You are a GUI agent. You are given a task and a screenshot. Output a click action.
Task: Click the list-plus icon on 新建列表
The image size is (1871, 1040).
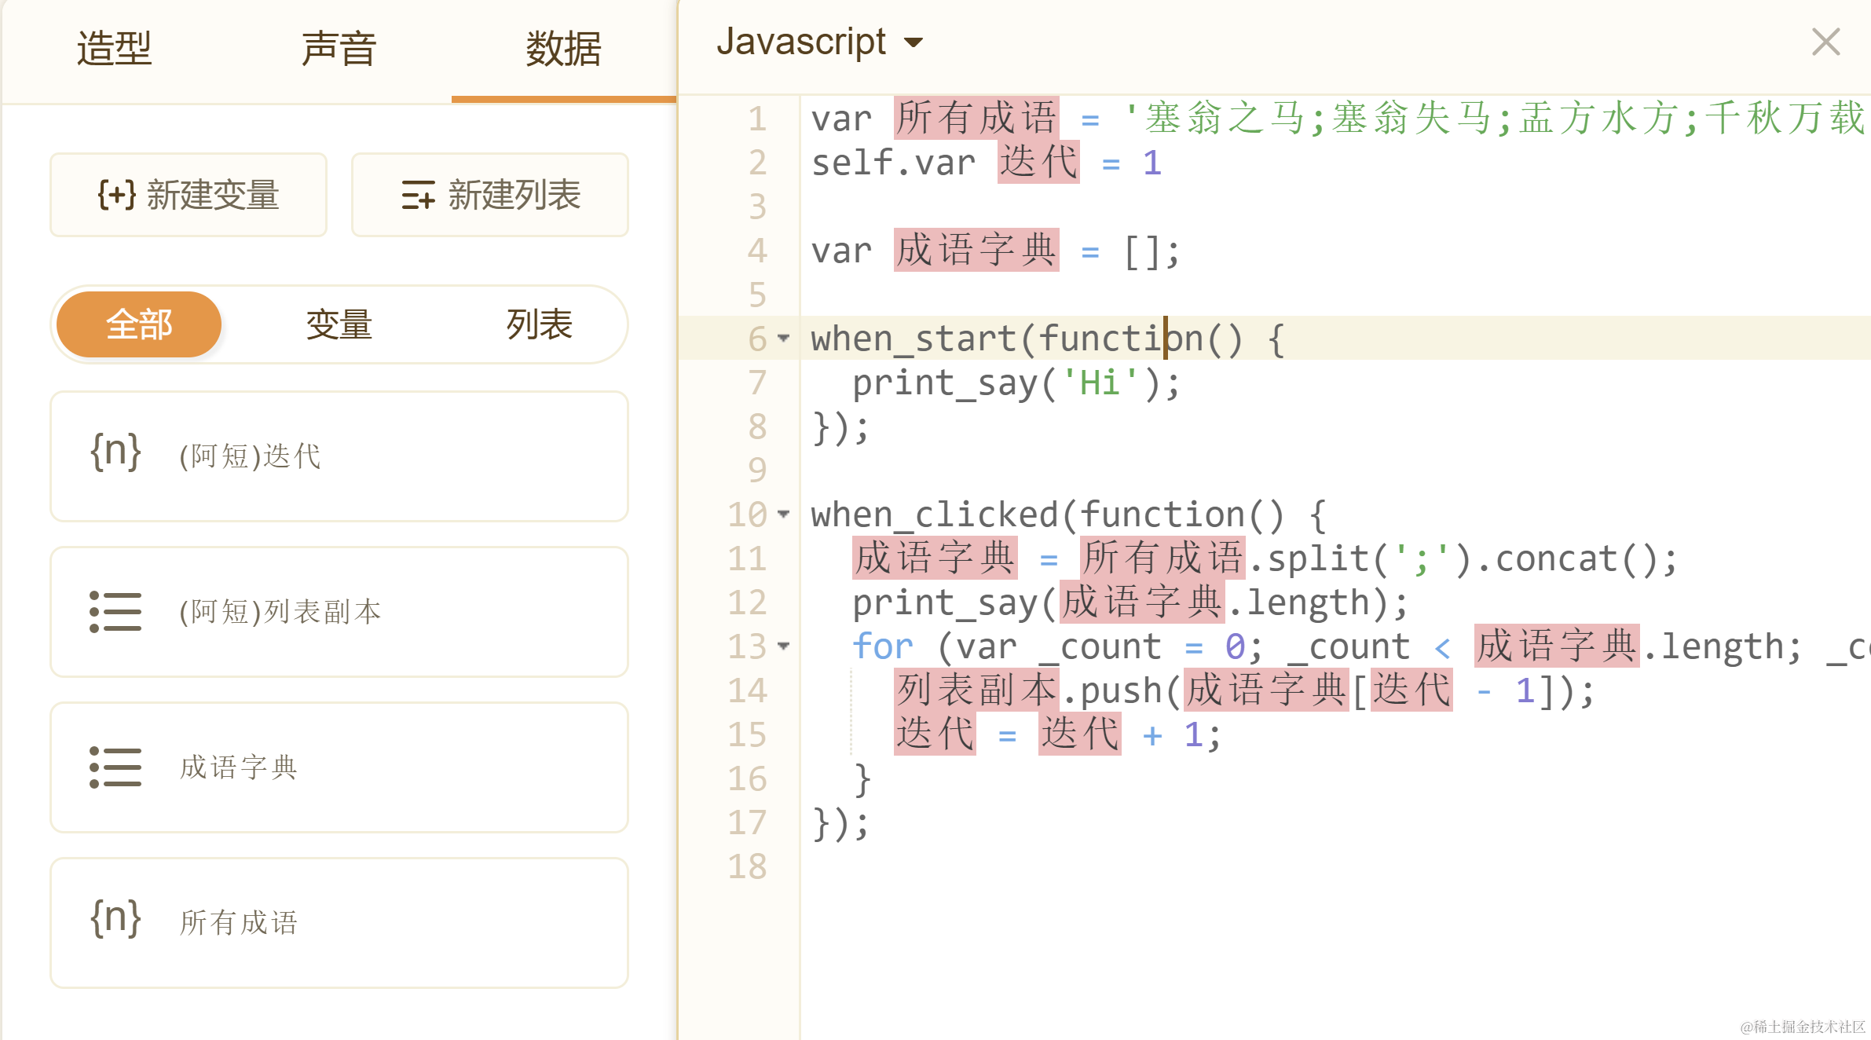[418, 195]
